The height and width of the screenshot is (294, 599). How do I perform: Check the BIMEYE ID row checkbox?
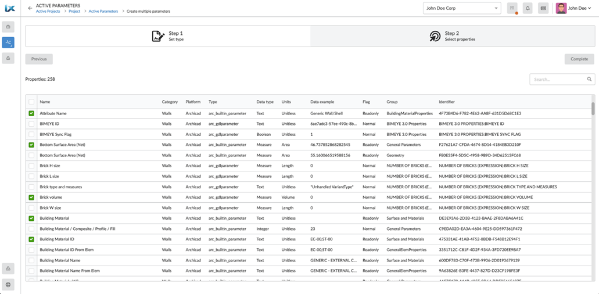point(31,124)
